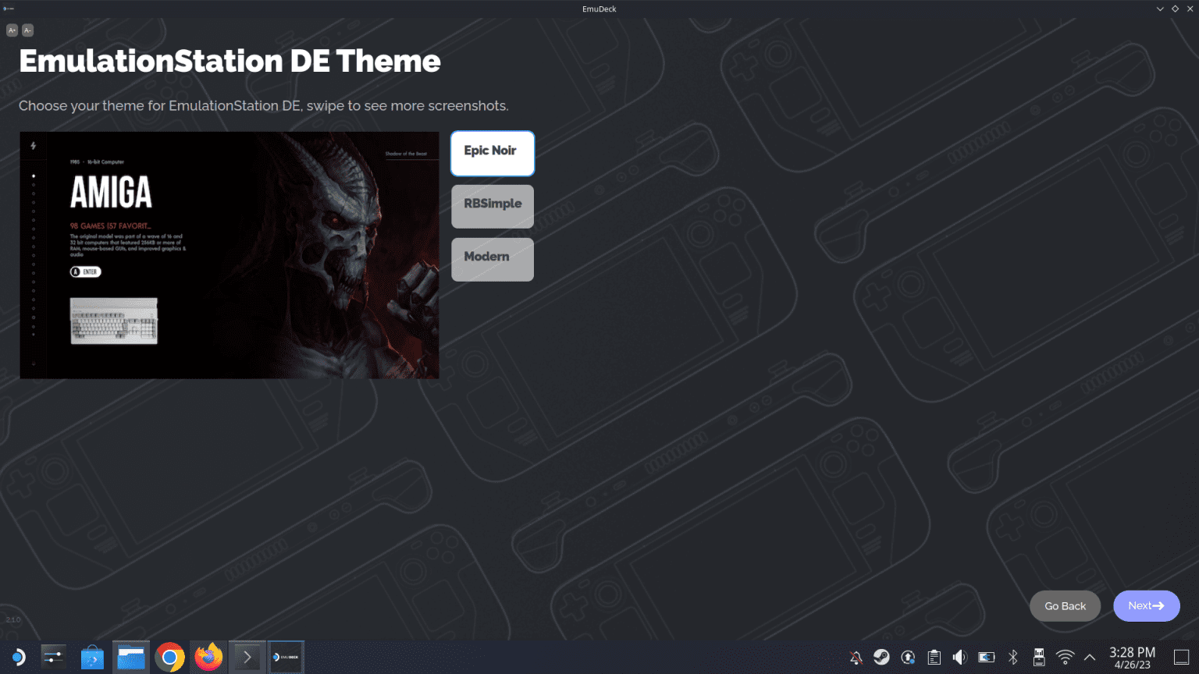
Task: Choose the Modern theme
Action: click(492, 259)
